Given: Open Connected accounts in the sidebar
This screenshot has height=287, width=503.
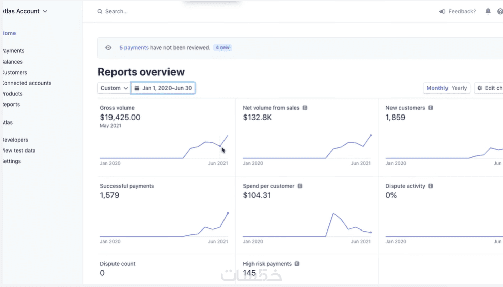Looking at the screenshot, I should coord(27,83).
